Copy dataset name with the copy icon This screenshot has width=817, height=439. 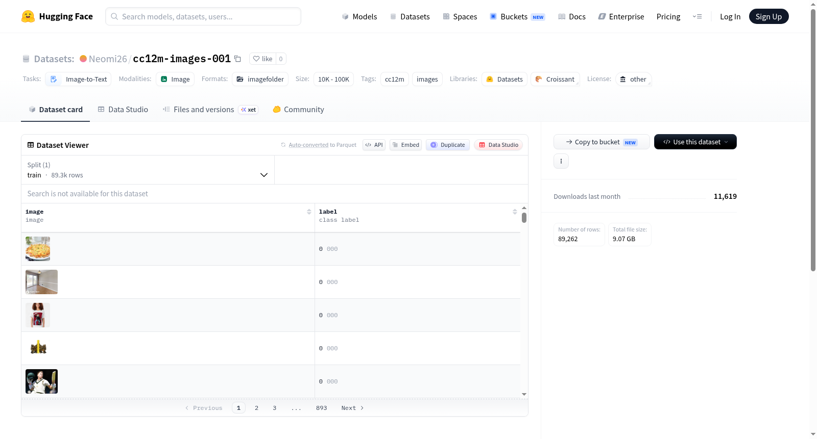237,59
